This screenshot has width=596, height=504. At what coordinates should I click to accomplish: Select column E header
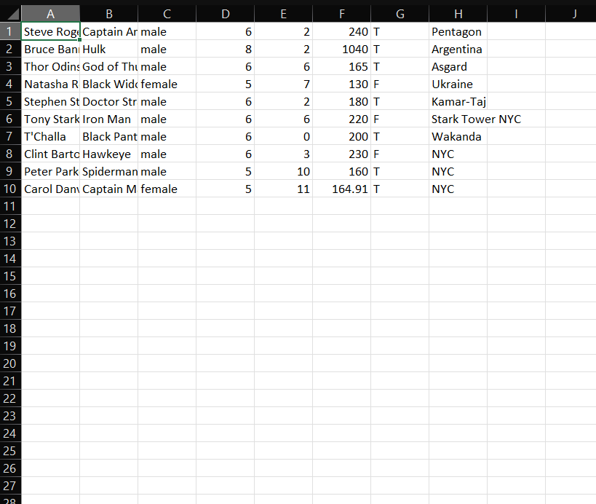(283, 14)
